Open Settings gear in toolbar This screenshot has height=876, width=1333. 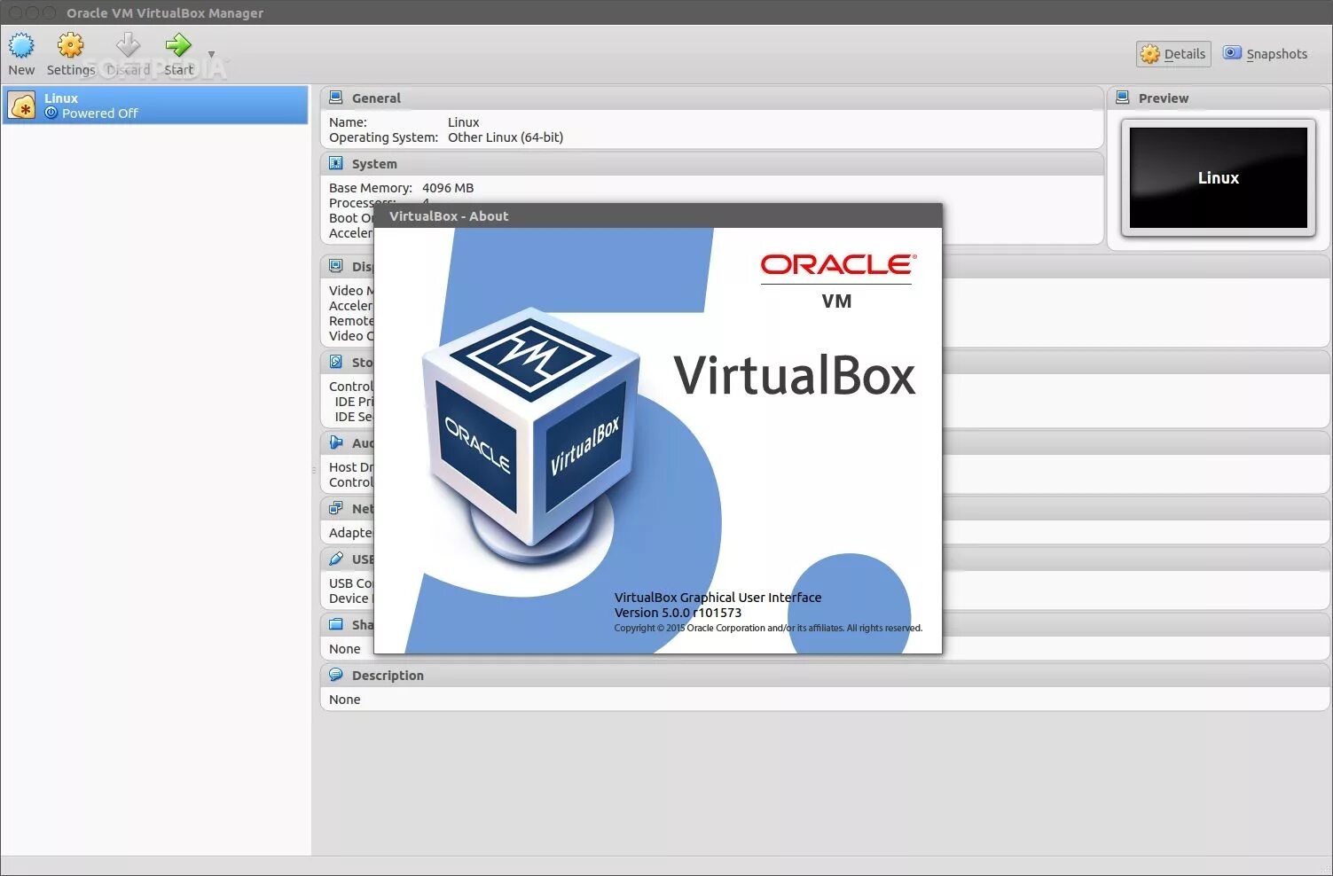[70, 45]
